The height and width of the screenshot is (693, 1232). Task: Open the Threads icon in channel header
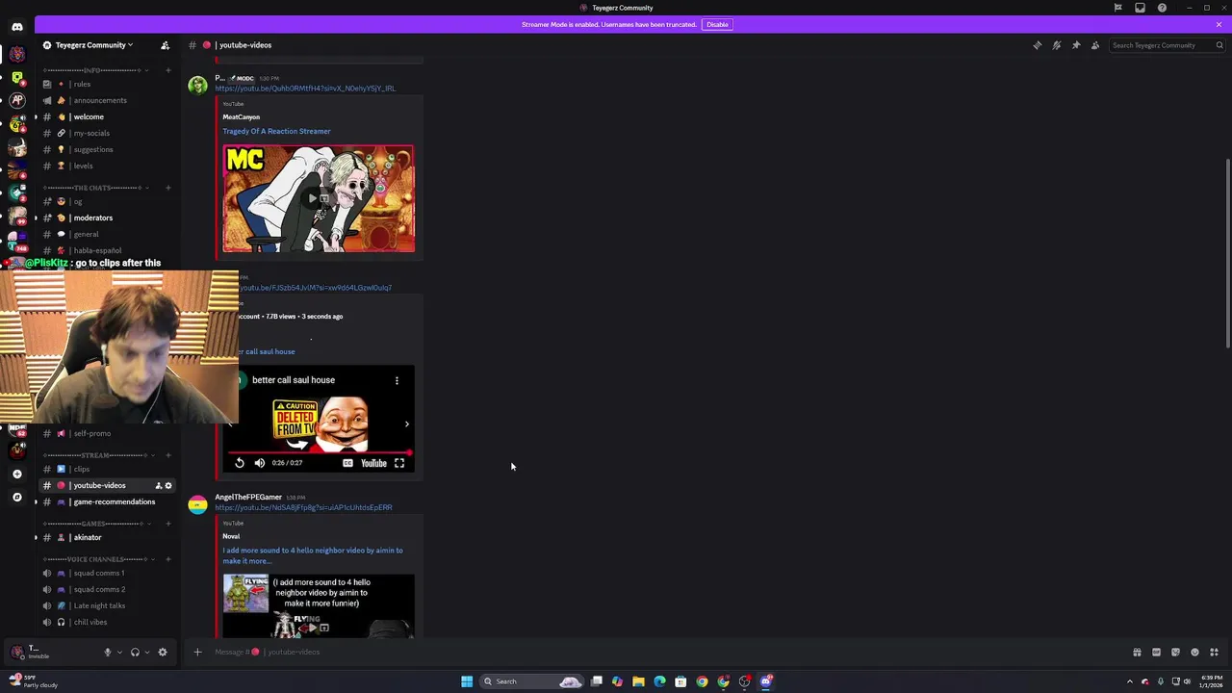[x=1038, y=45]
